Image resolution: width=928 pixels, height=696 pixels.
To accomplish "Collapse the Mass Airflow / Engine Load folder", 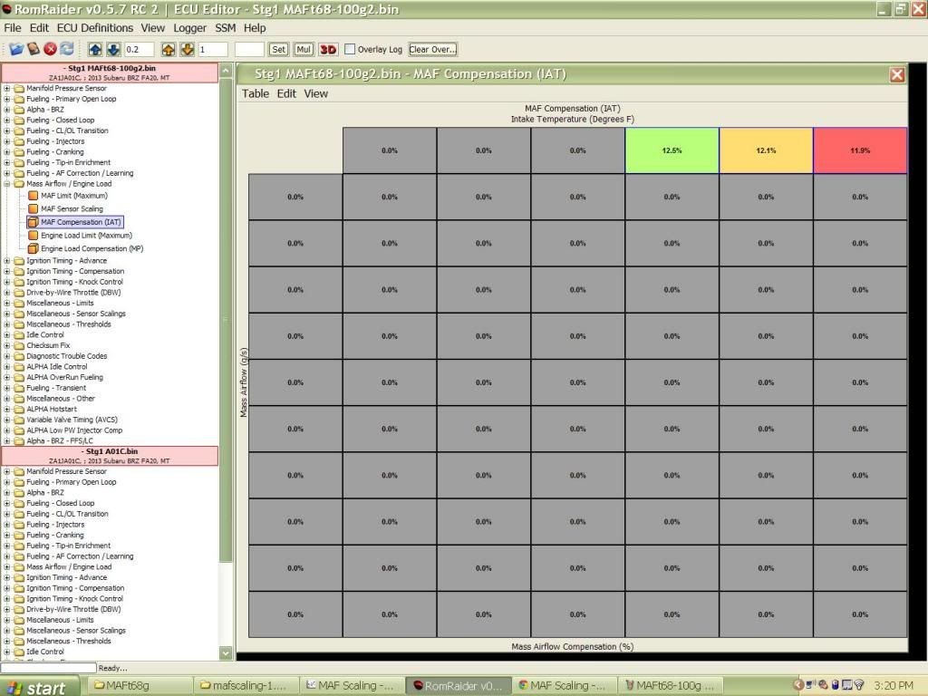I will (7, 184).
